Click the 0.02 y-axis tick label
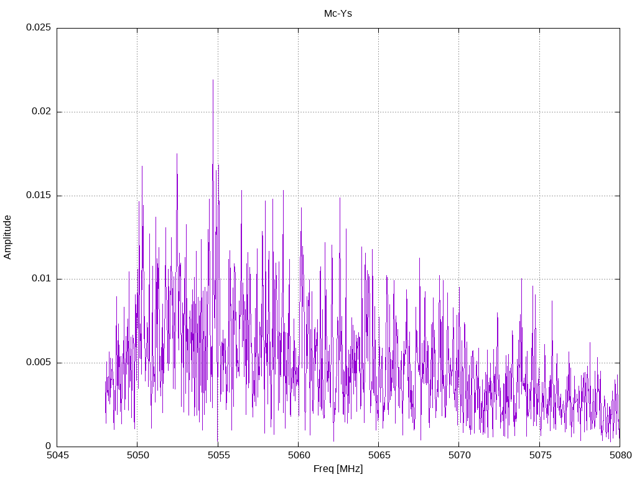Screen dimensions: 637x477 42,111
